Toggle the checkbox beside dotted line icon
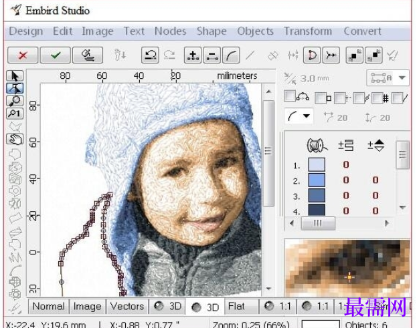 [339, 98]
